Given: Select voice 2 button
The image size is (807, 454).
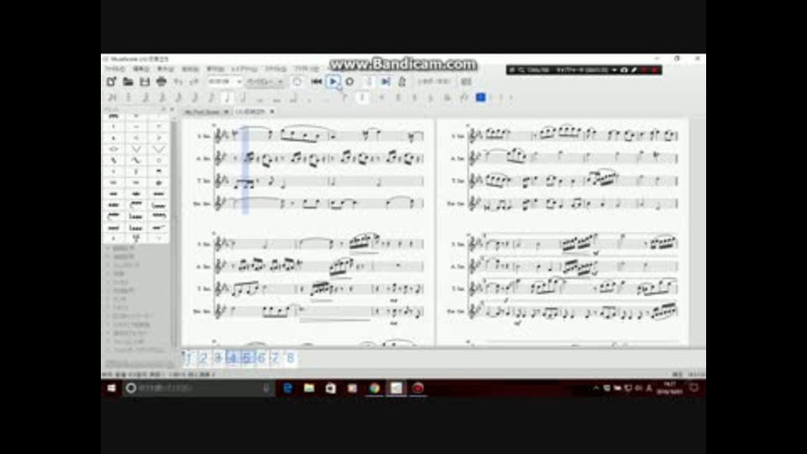Looking at the screenshot, I should [492, 98].
